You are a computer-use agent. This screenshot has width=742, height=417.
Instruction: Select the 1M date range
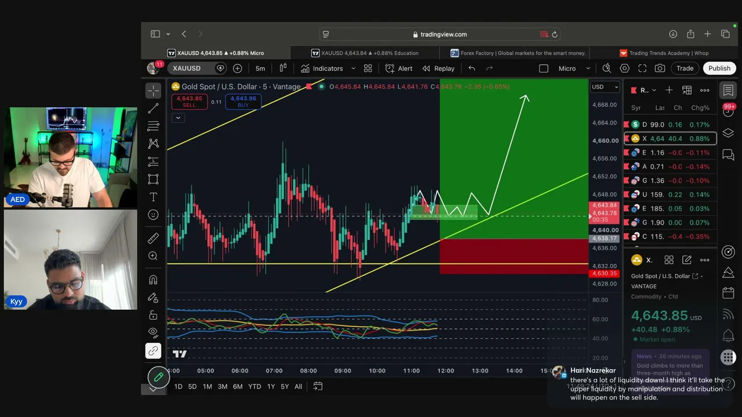point(207,386)
